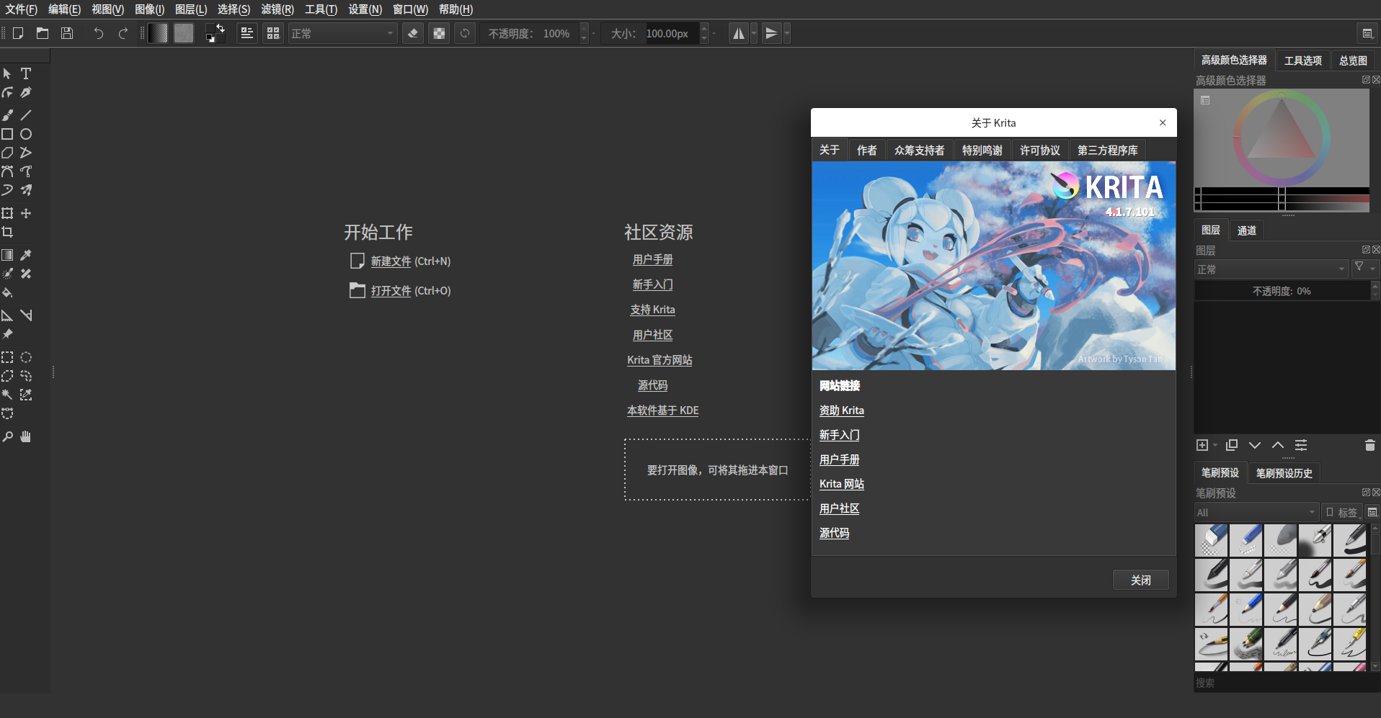Click the save toolbar icon
1381x718 pixels.
(x=67, y=33)
